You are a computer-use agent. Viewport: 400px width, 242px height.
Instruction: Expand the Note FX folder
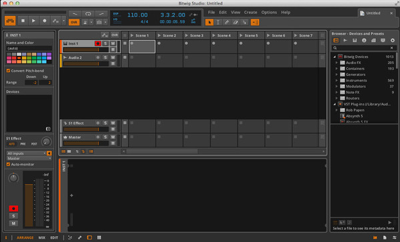(x=336, y=92)
